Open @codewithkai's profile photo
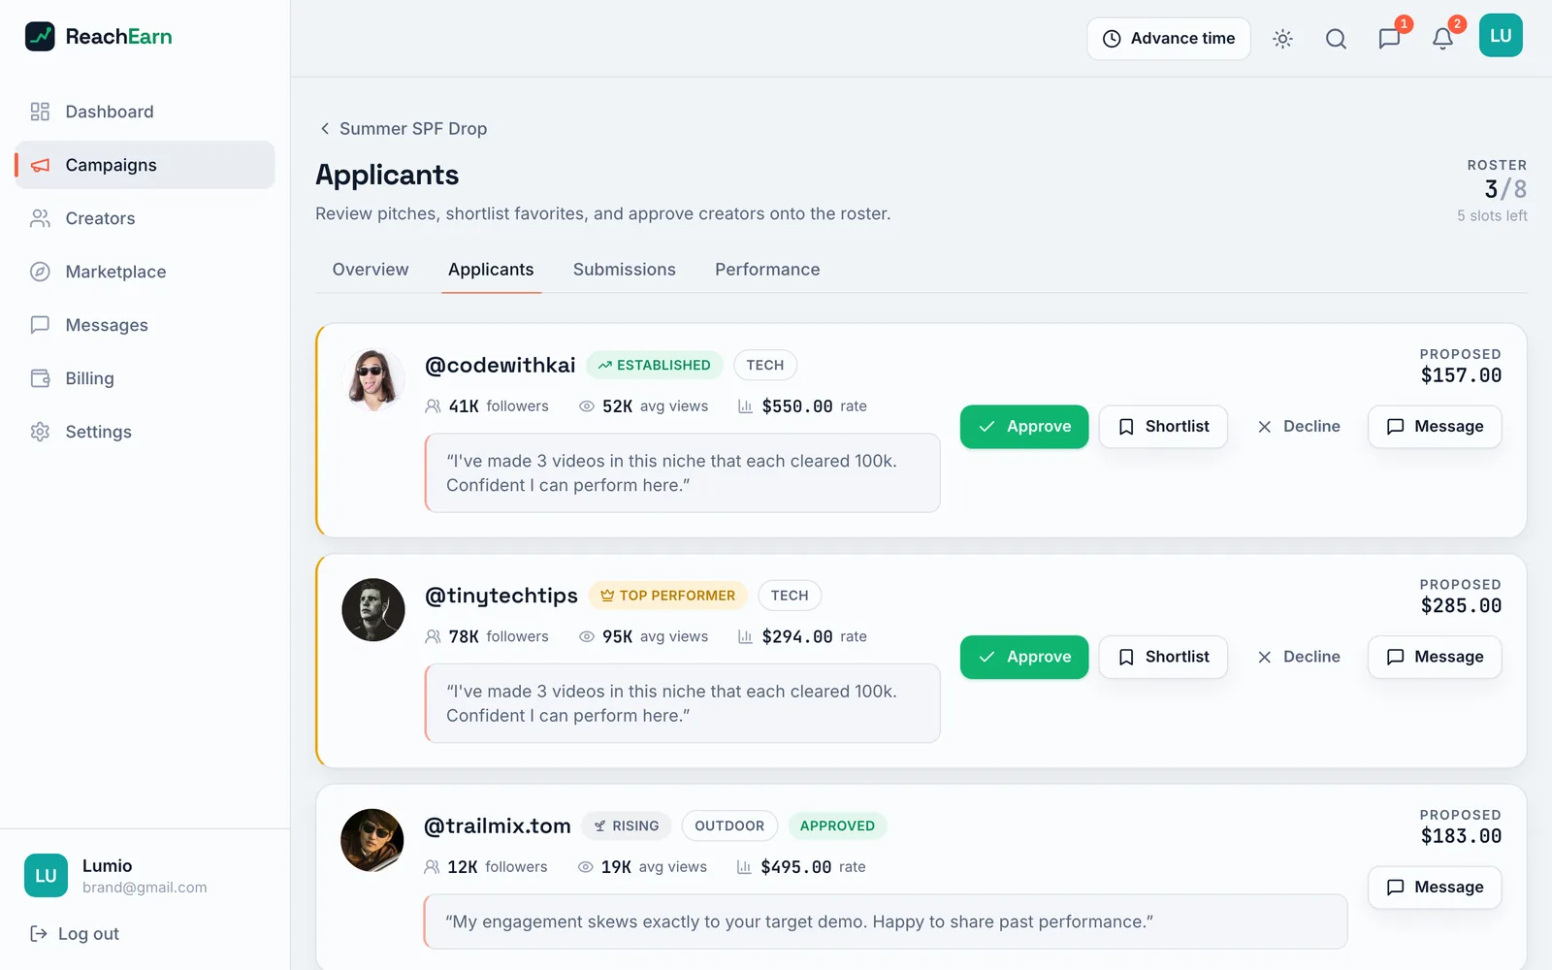Screen dimensions: 1552x970 pos(373,379)
